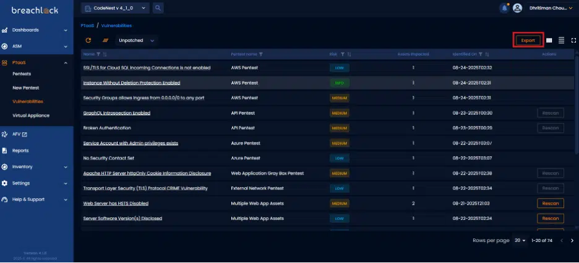
Task: Click the breachlock logo
Action: [x=35, y=10]
